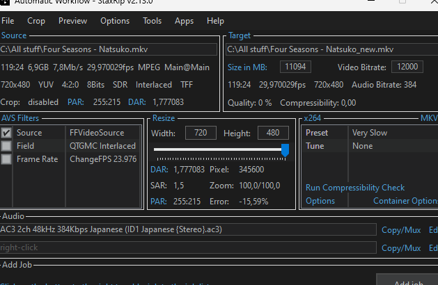Click the Error value -15,59%
Viewport: 438px width, 285px height.
click(253, 202)
